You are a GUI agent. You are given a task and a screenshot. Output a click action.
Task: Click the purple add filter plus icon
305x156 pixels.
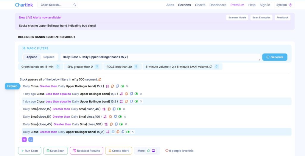tap(24, 140)
